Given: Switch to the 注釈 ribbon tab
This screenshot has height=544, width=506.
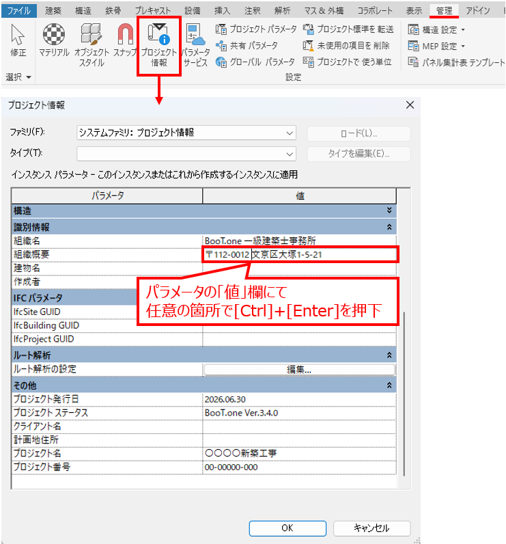Looking at the screenshot, I should [x=252, y=11].
